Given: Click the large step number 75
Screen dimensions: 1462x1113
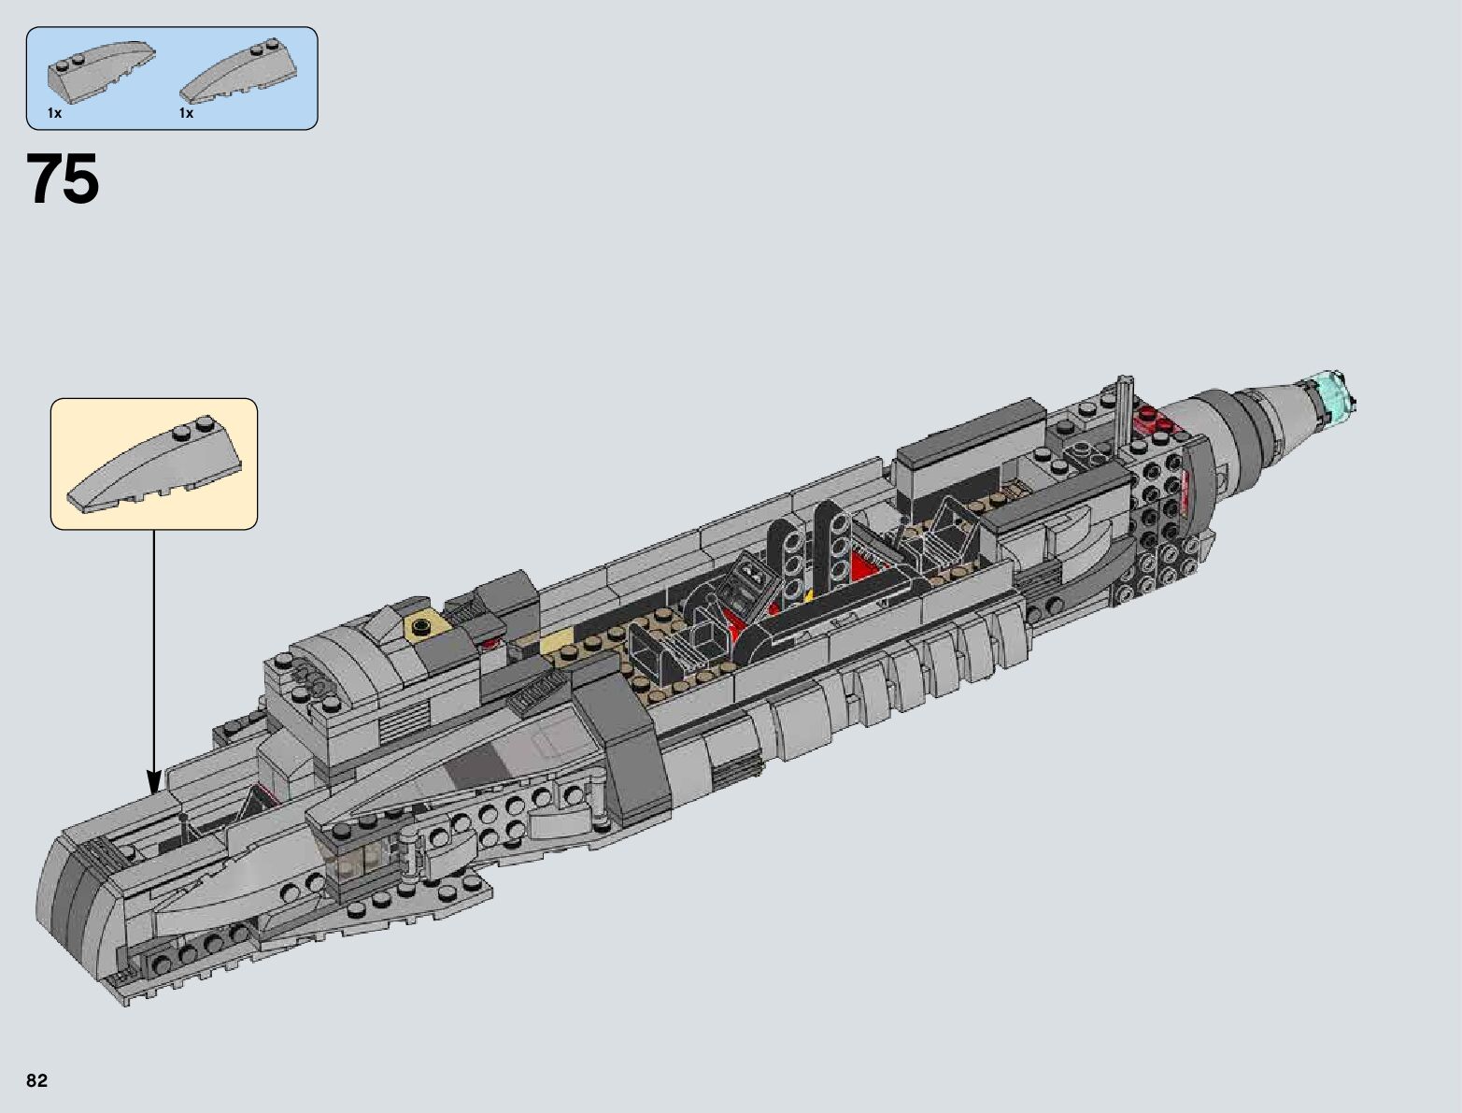Looking at the screenshot, I should (64, 179).
